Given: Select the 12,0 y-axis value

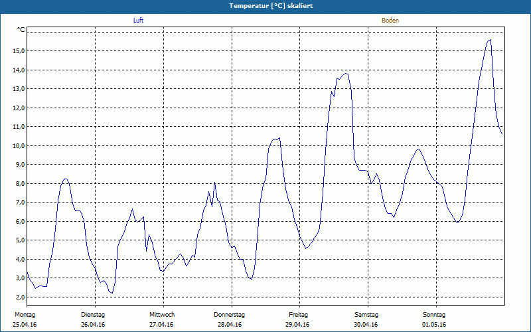Looking at the screenshot, I should point(19,108).
